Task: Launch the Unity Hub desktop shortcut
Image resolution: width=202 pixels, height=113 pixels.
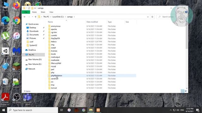Action: pyautogui.click(x=5, y=52)
